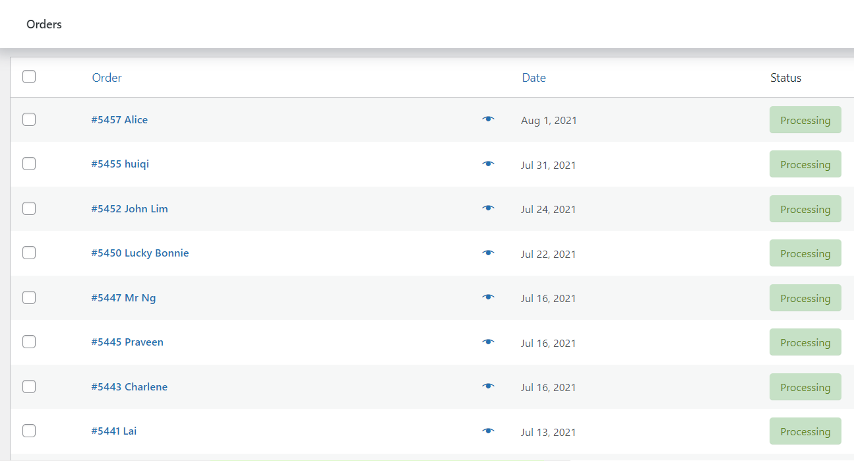Select checkbox for order #5455 huiqi
The height and width of the screenshot is (461, 854).
pos(29,164)
